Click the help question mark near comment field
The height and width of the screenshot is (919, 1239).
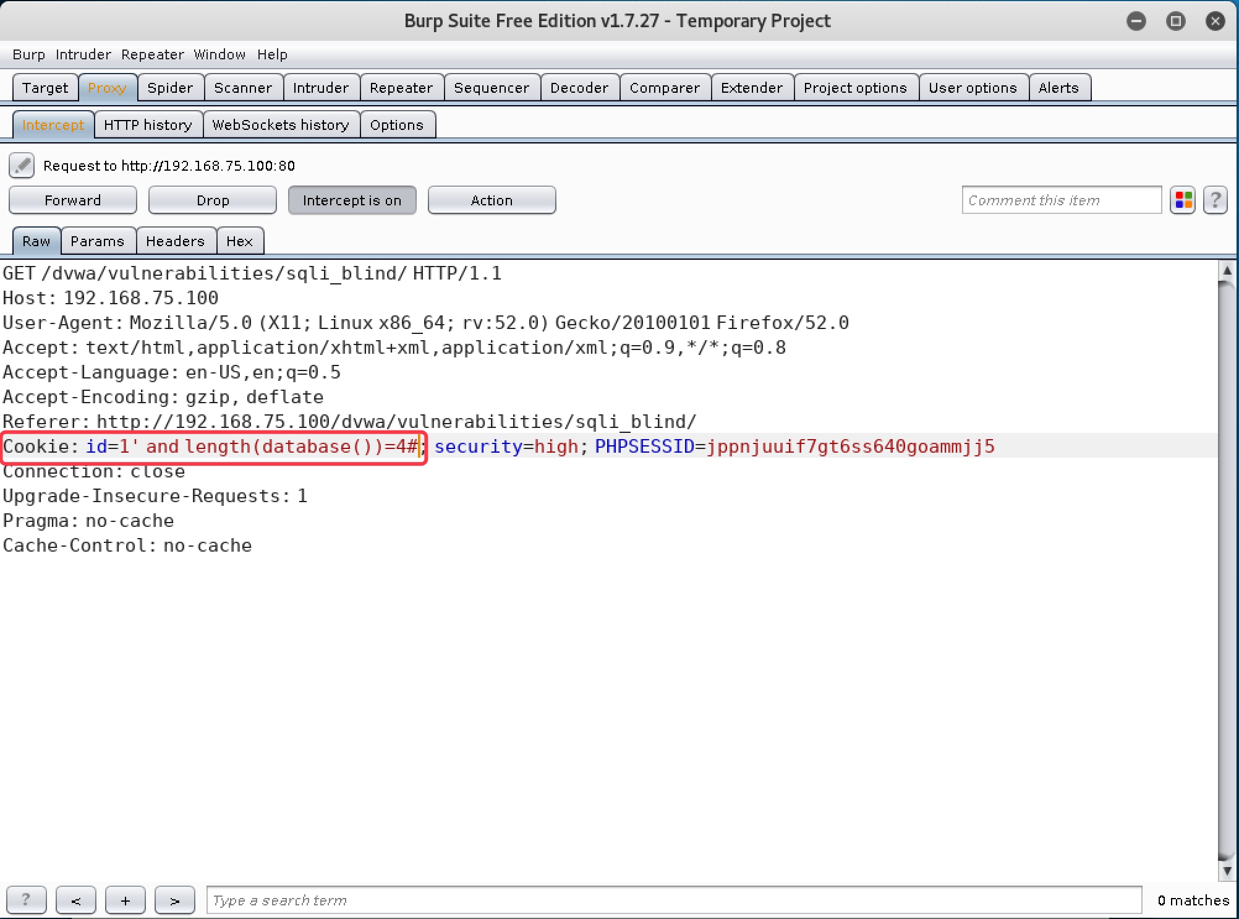click(1215, 200)
